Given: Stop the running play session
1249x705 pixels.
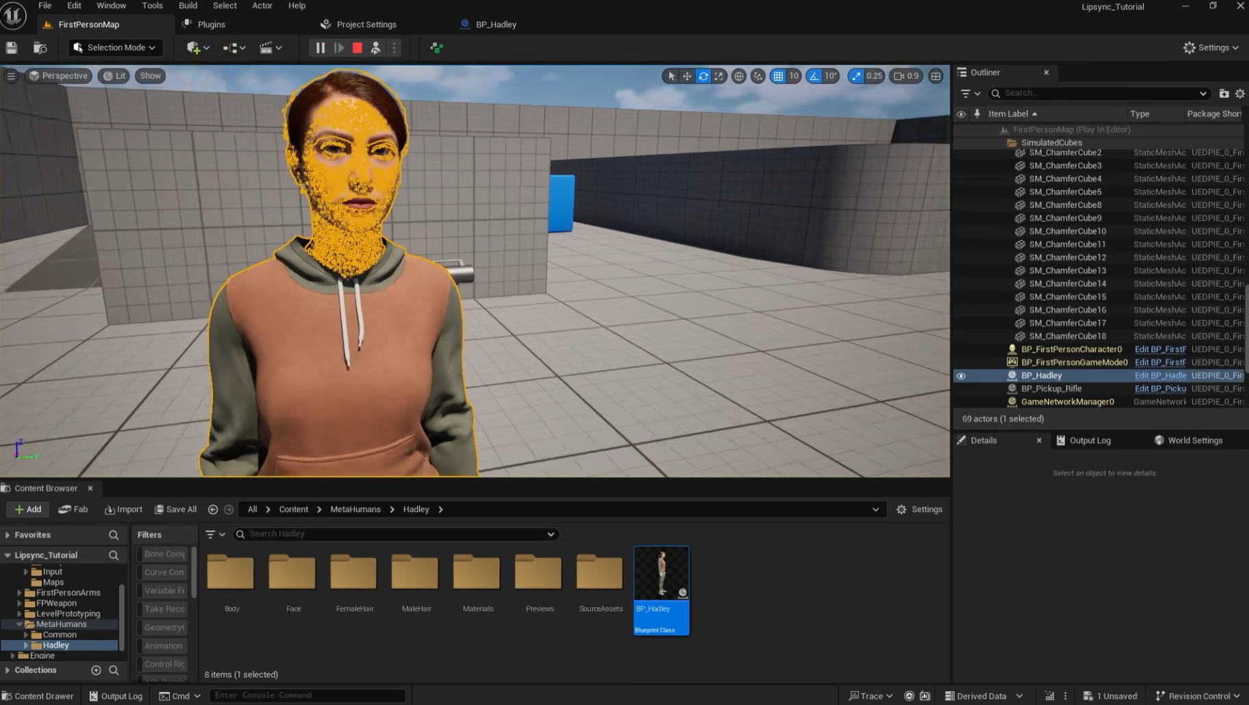Looking at the screenshot, I should (357, 48).
